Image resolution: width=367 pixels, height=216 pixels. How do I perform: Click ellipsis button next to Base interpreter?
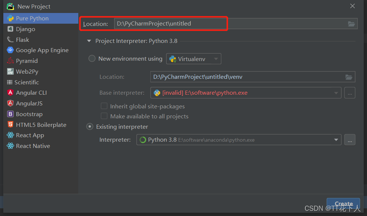[x=350, y=93]
